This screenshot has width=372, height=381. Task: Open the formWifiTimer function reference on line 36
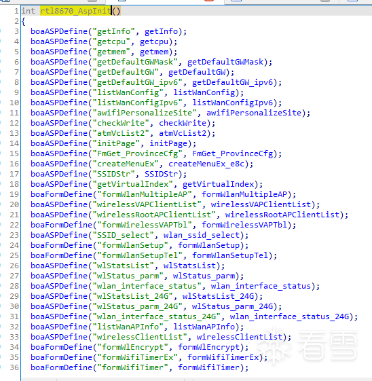click(x=209, y=368)
